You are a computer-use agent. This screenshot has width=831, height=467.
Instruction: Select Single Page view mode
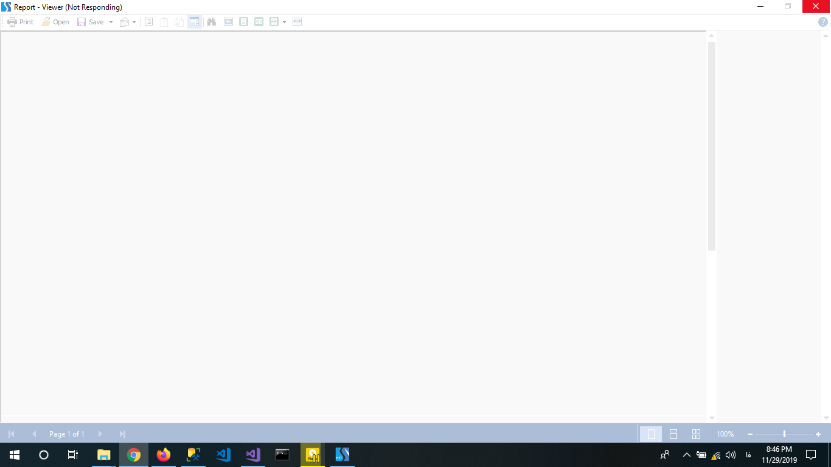[x=651, y=434]
